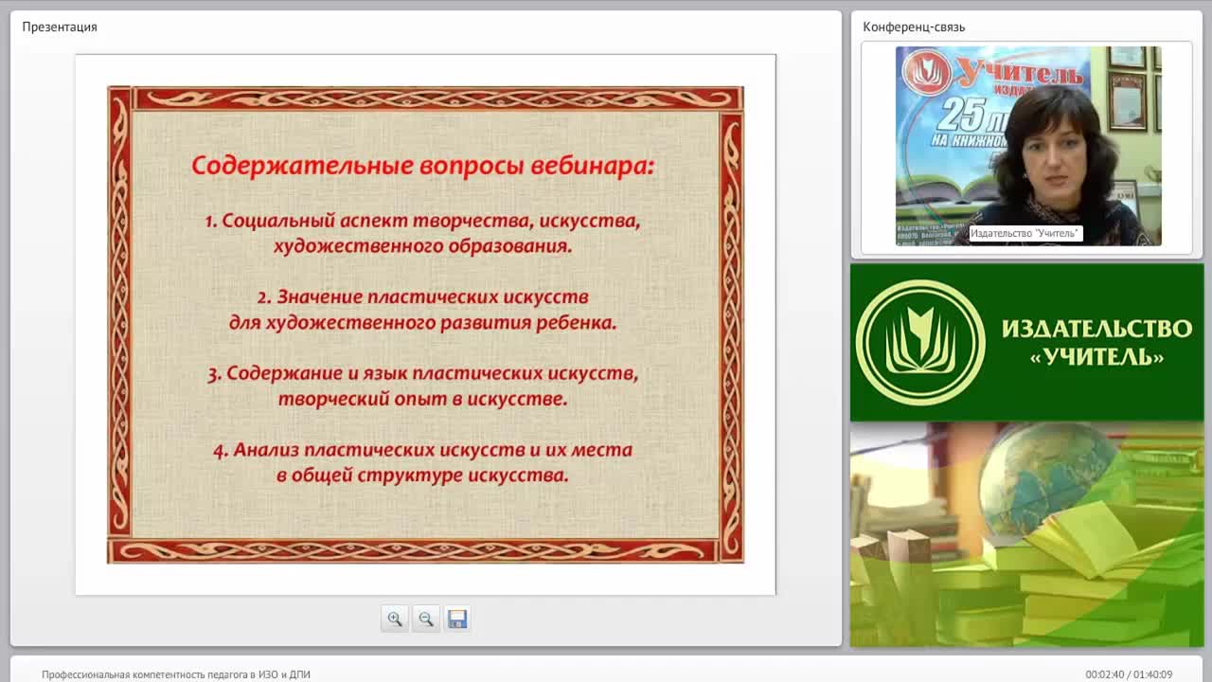Screen dimensions: 1212x682
Task: Zoom out of the presentation slide
Action: tap(426, 619)
